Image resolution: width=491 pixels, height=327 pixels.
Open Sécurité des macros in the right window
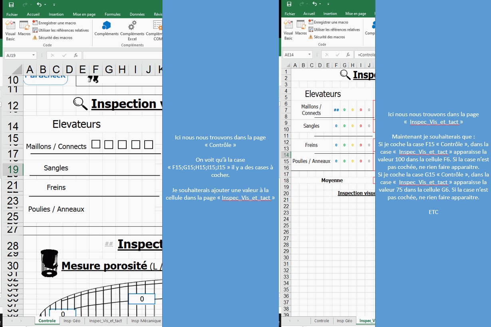click(x=327, y=37)
